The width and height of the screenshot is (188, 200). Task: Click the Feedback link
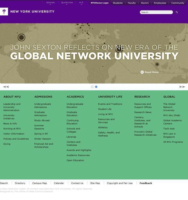click(146, 183)
